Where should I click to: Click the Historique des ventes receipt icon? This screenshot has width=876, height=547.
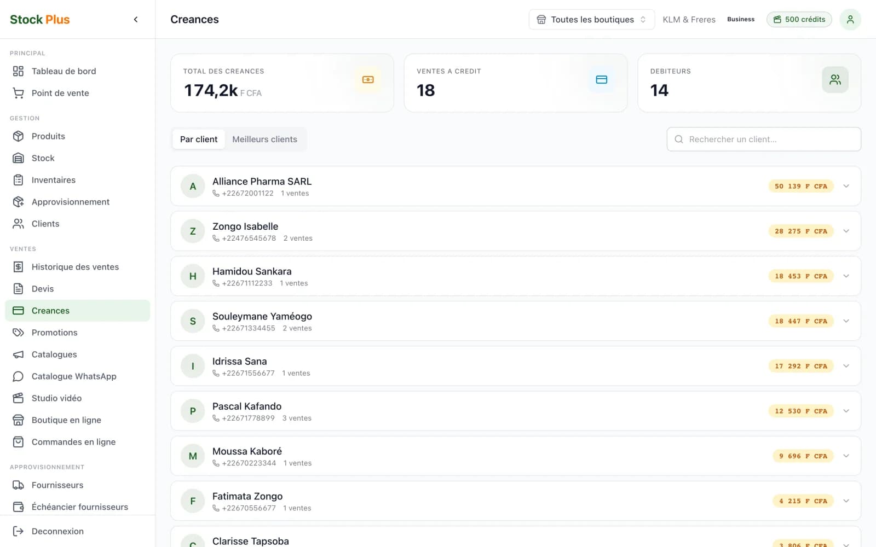pos(18,267)
